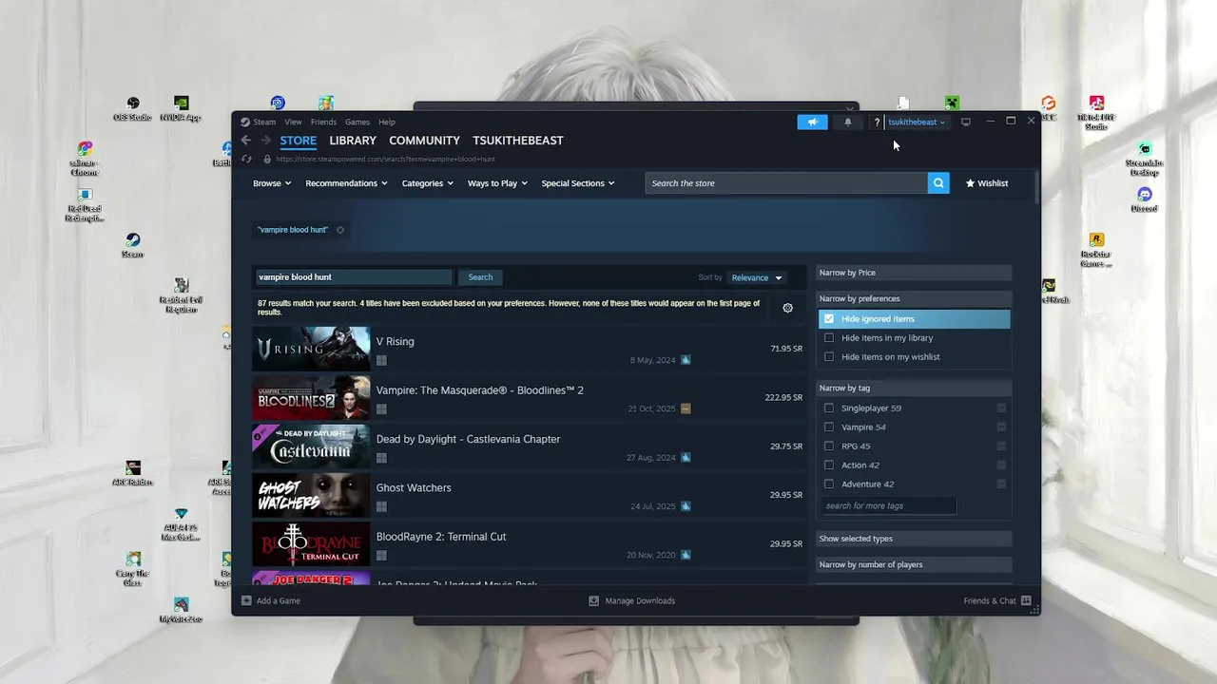Open ARC Raiders desktop icon

[133, 473]
